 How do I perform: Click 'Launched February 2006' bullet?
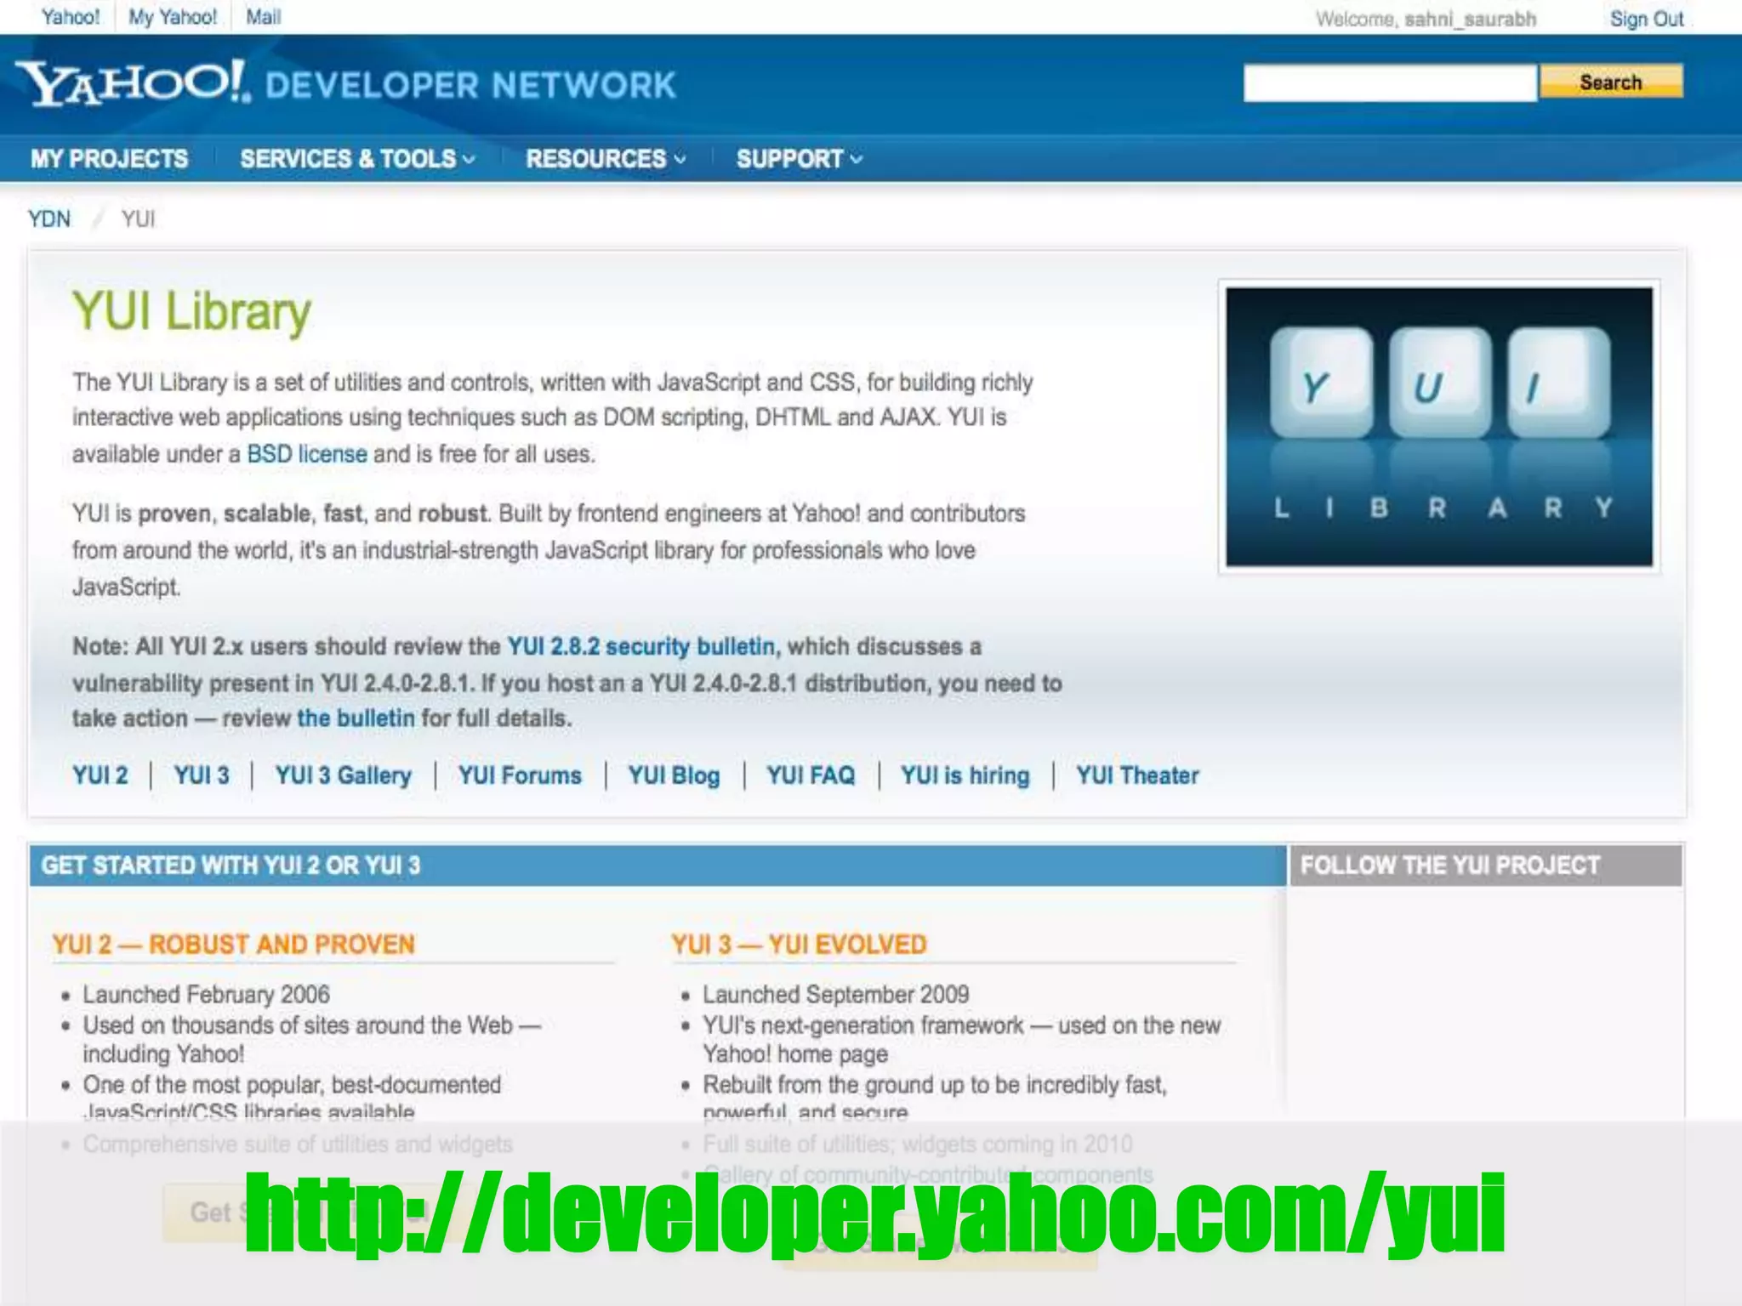pos(206,994)
